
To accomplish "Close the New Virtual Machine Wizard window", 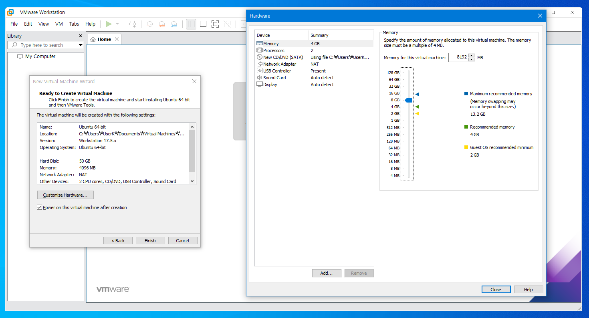I will [x=194, y=81].
